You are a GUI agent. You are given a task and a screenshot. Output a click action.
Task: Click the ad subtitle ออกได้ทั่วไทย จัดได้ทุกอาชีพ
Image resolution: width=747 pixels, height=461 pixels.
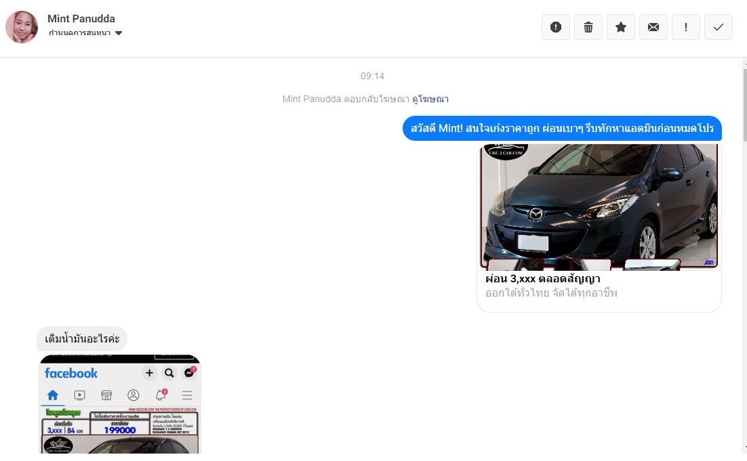click(551, 293)
